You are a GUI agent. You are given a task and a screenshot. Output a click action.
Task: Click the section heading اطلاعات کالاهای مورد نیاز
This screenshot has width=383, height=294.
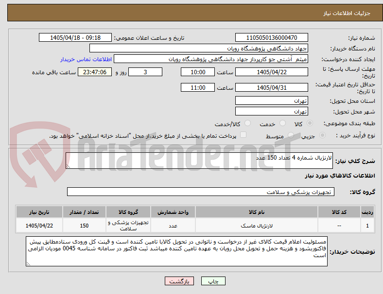(x=340, y=176)
